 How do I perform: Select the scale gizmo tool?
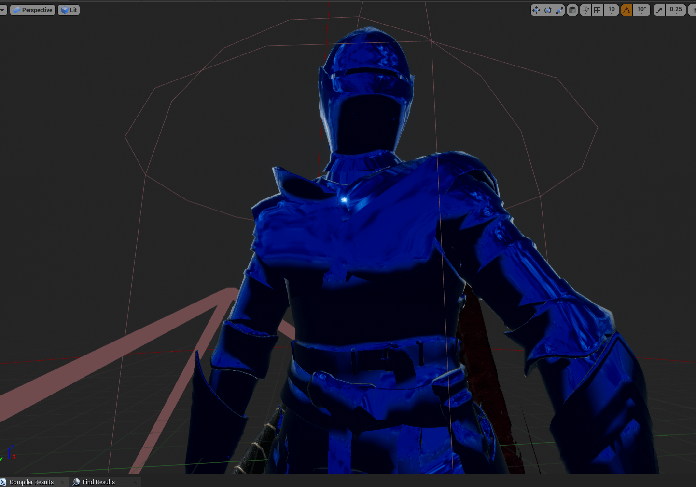tap(559, 10)
